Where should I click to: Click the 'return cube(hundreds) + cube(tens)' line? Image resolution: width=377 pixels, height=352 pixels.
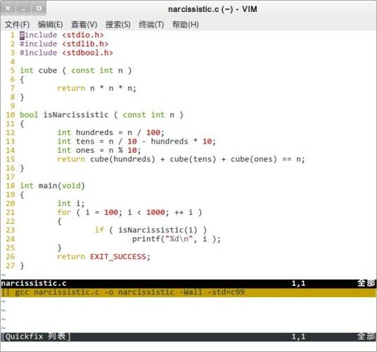pyautogui.click(x=181, y=159)
